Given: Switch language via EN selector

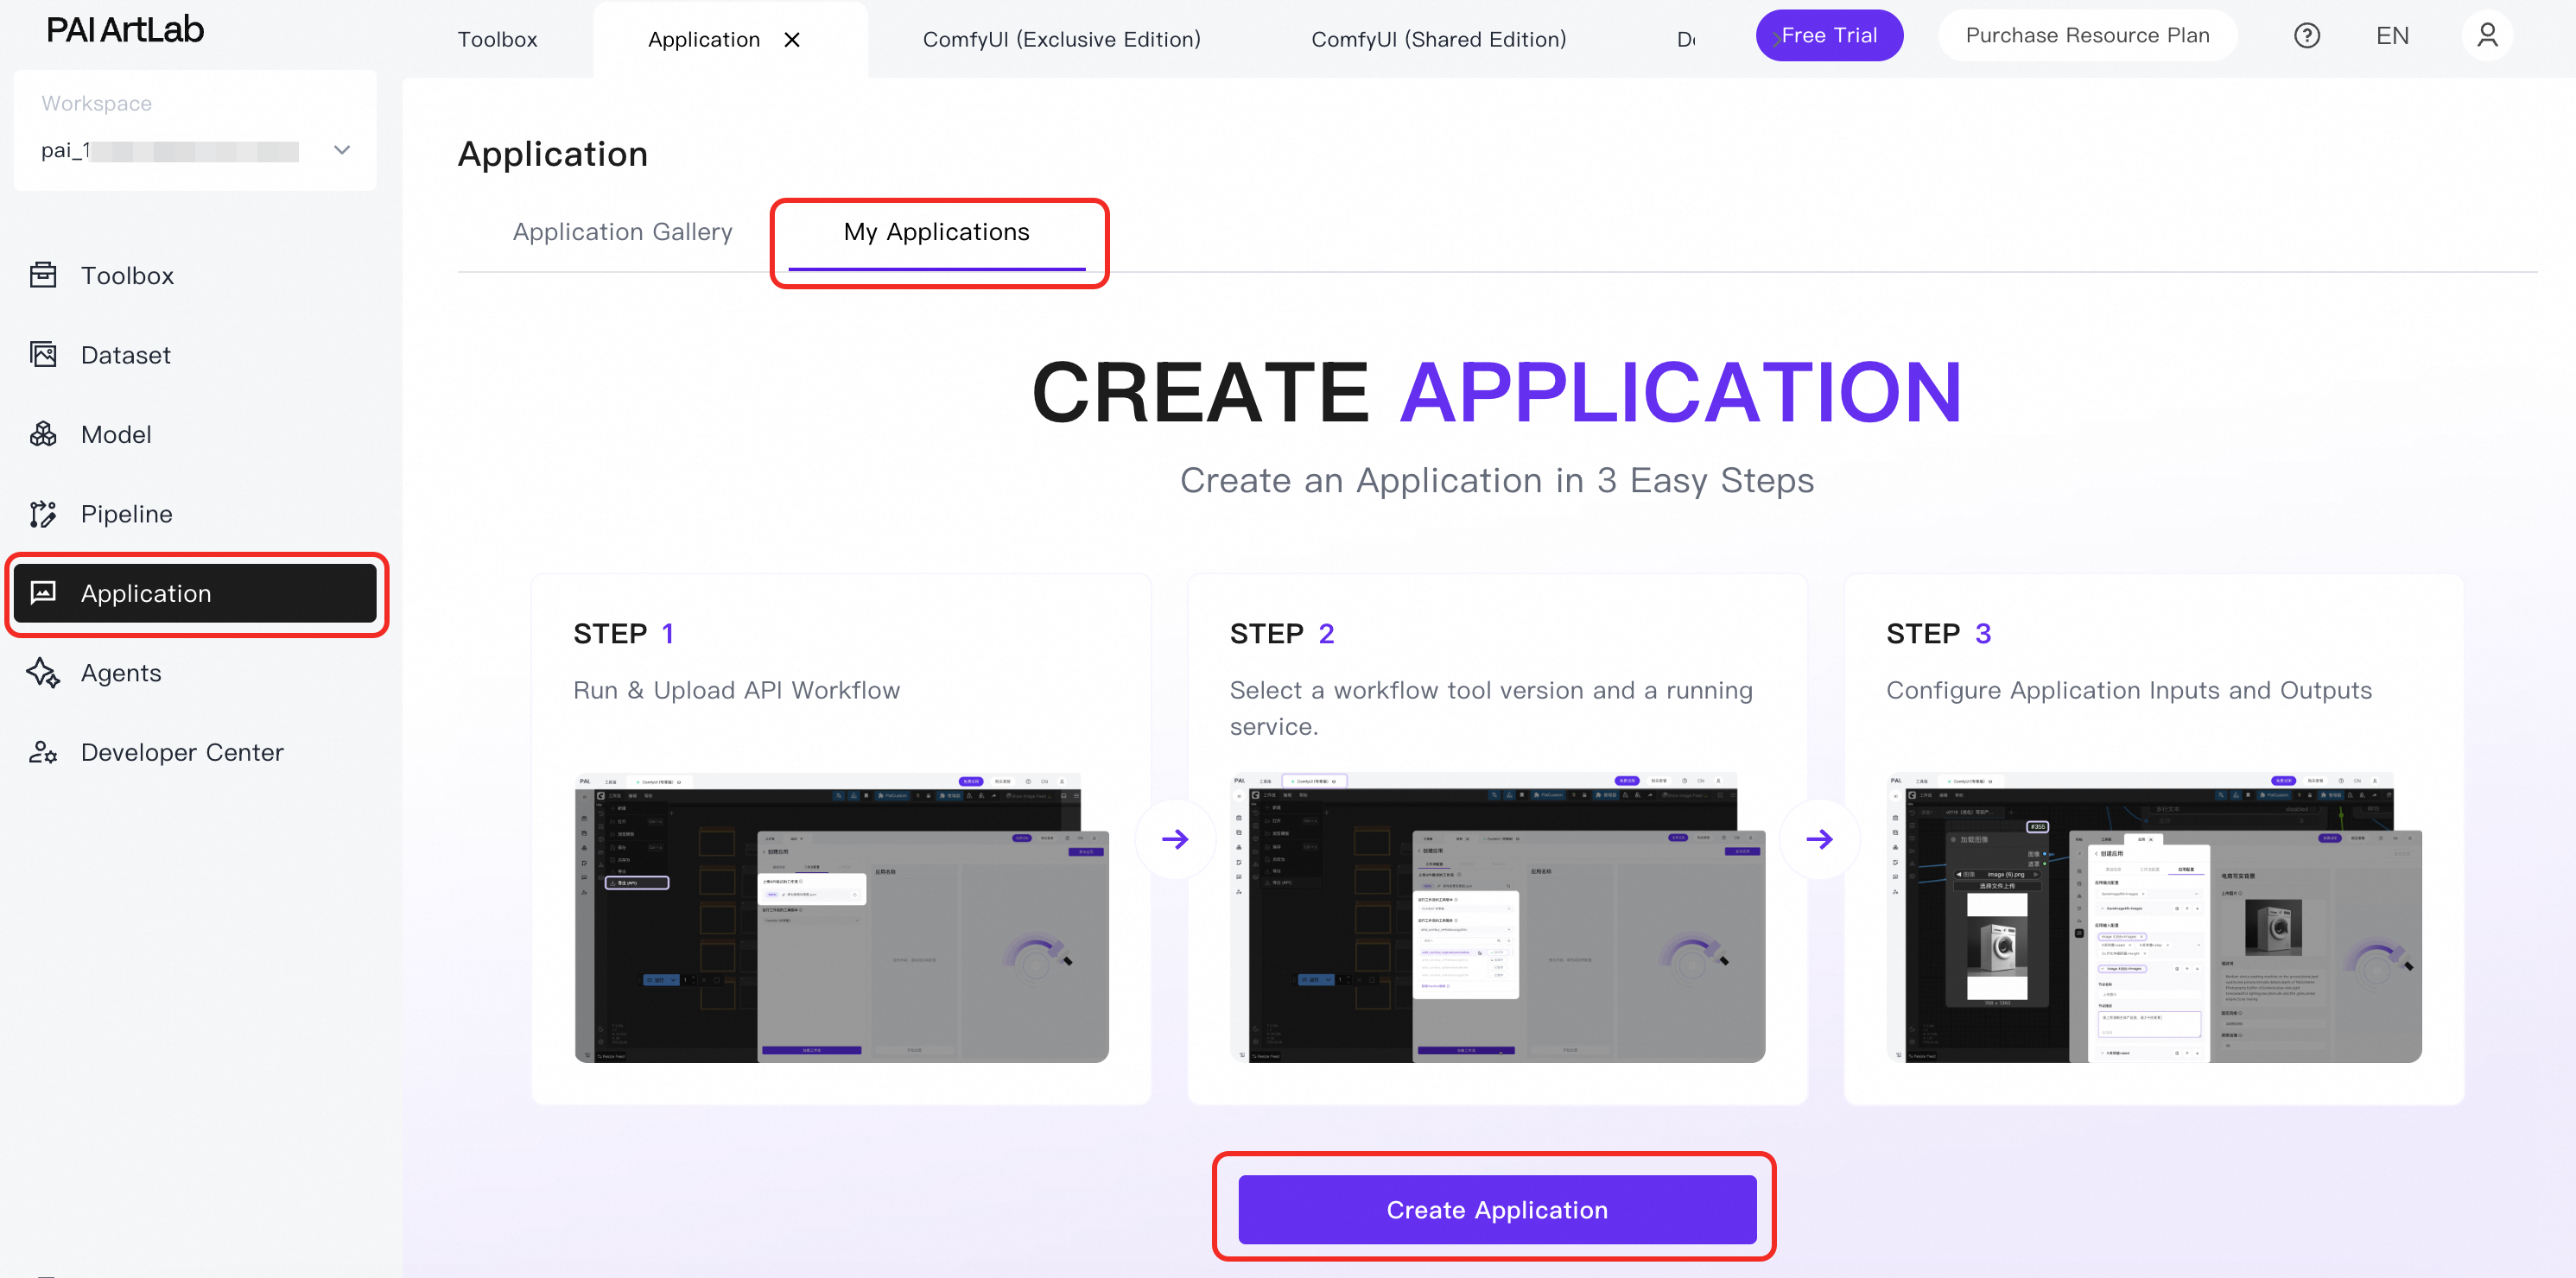Looking at the screenshot, I should tap(2392, 36).
